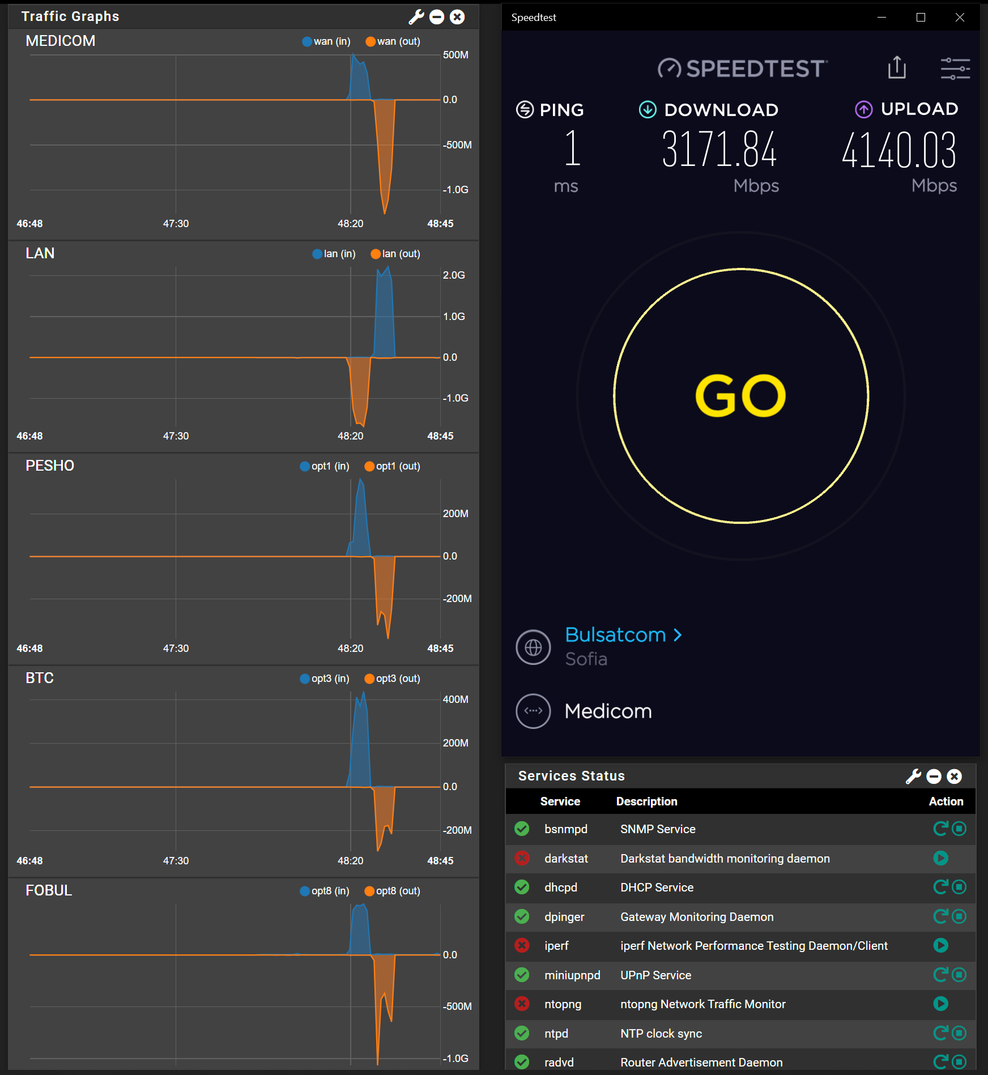988x1075 pixels.
Task: Stop the miniupnpd service
Action: pyautogui.click(x=959, y=975)
